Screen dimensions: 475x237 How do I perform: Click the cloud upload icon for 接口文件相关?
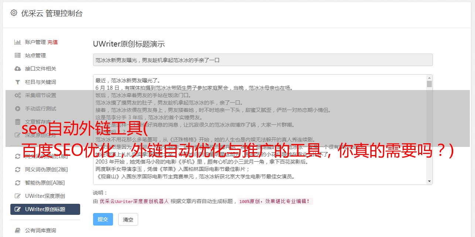tap(17, 69)
